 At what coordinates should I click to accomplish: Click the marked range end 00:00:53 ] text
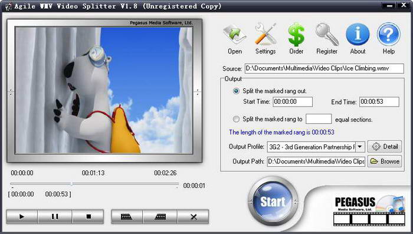coord(58,195)
